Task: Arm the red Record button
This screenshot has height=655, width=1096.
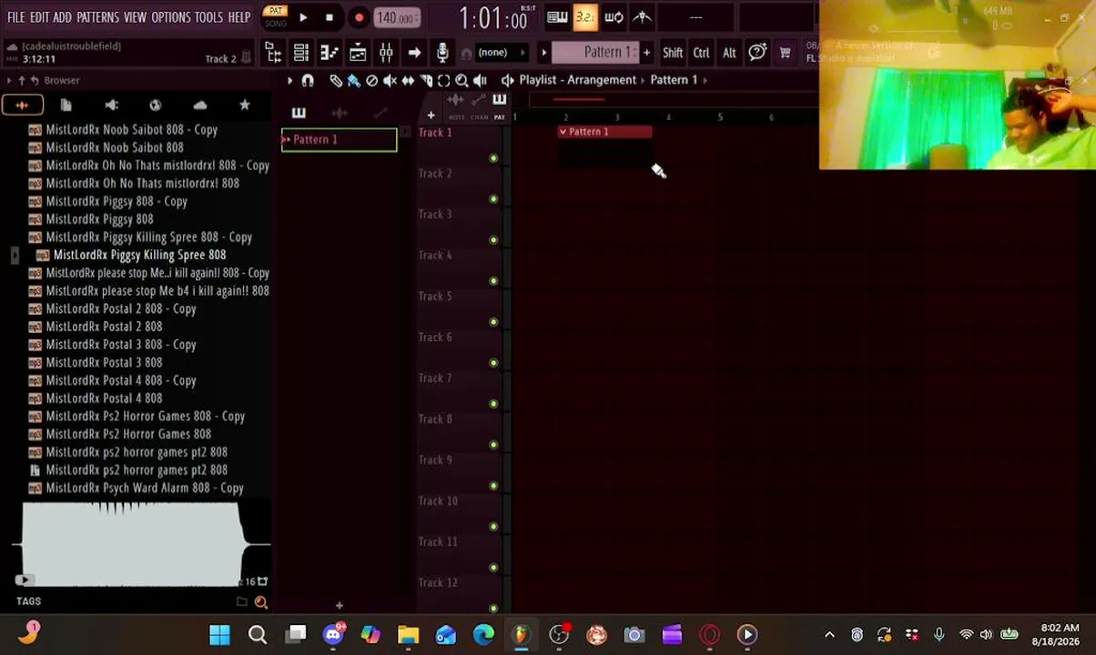Action: pos(359,17)
